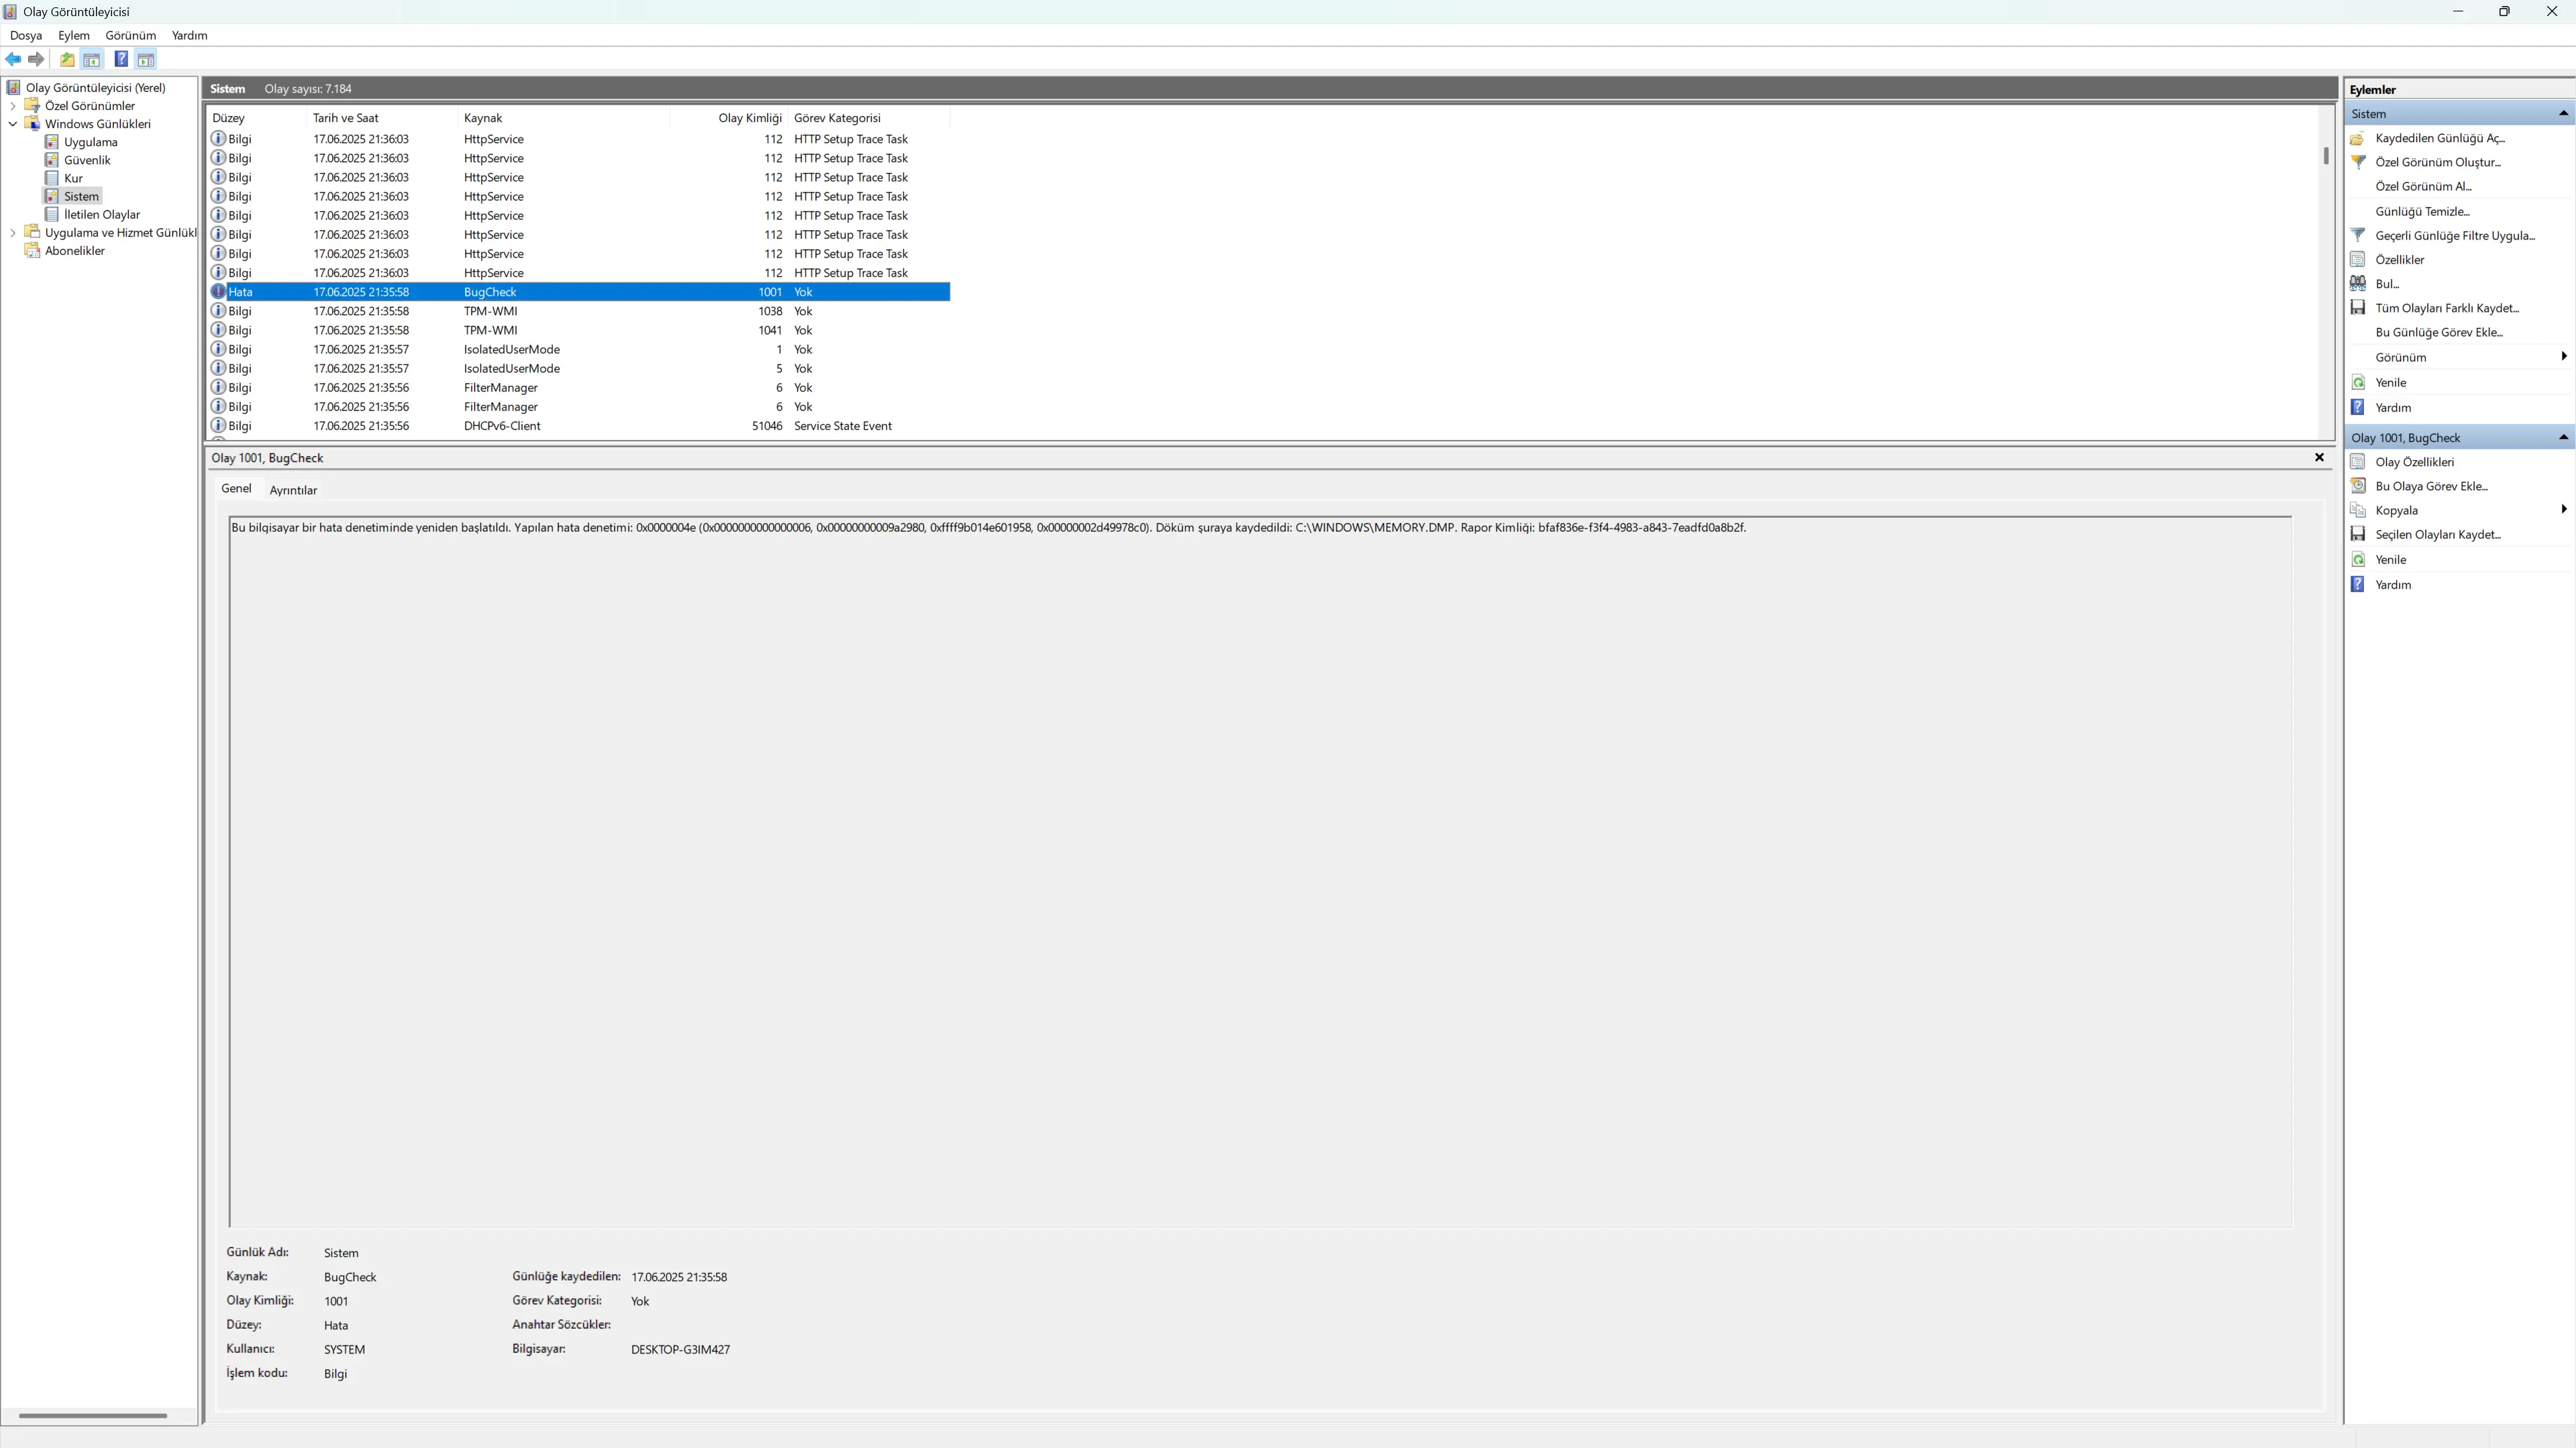Click the console tree horizontal scrollbar

point(92,1415)
